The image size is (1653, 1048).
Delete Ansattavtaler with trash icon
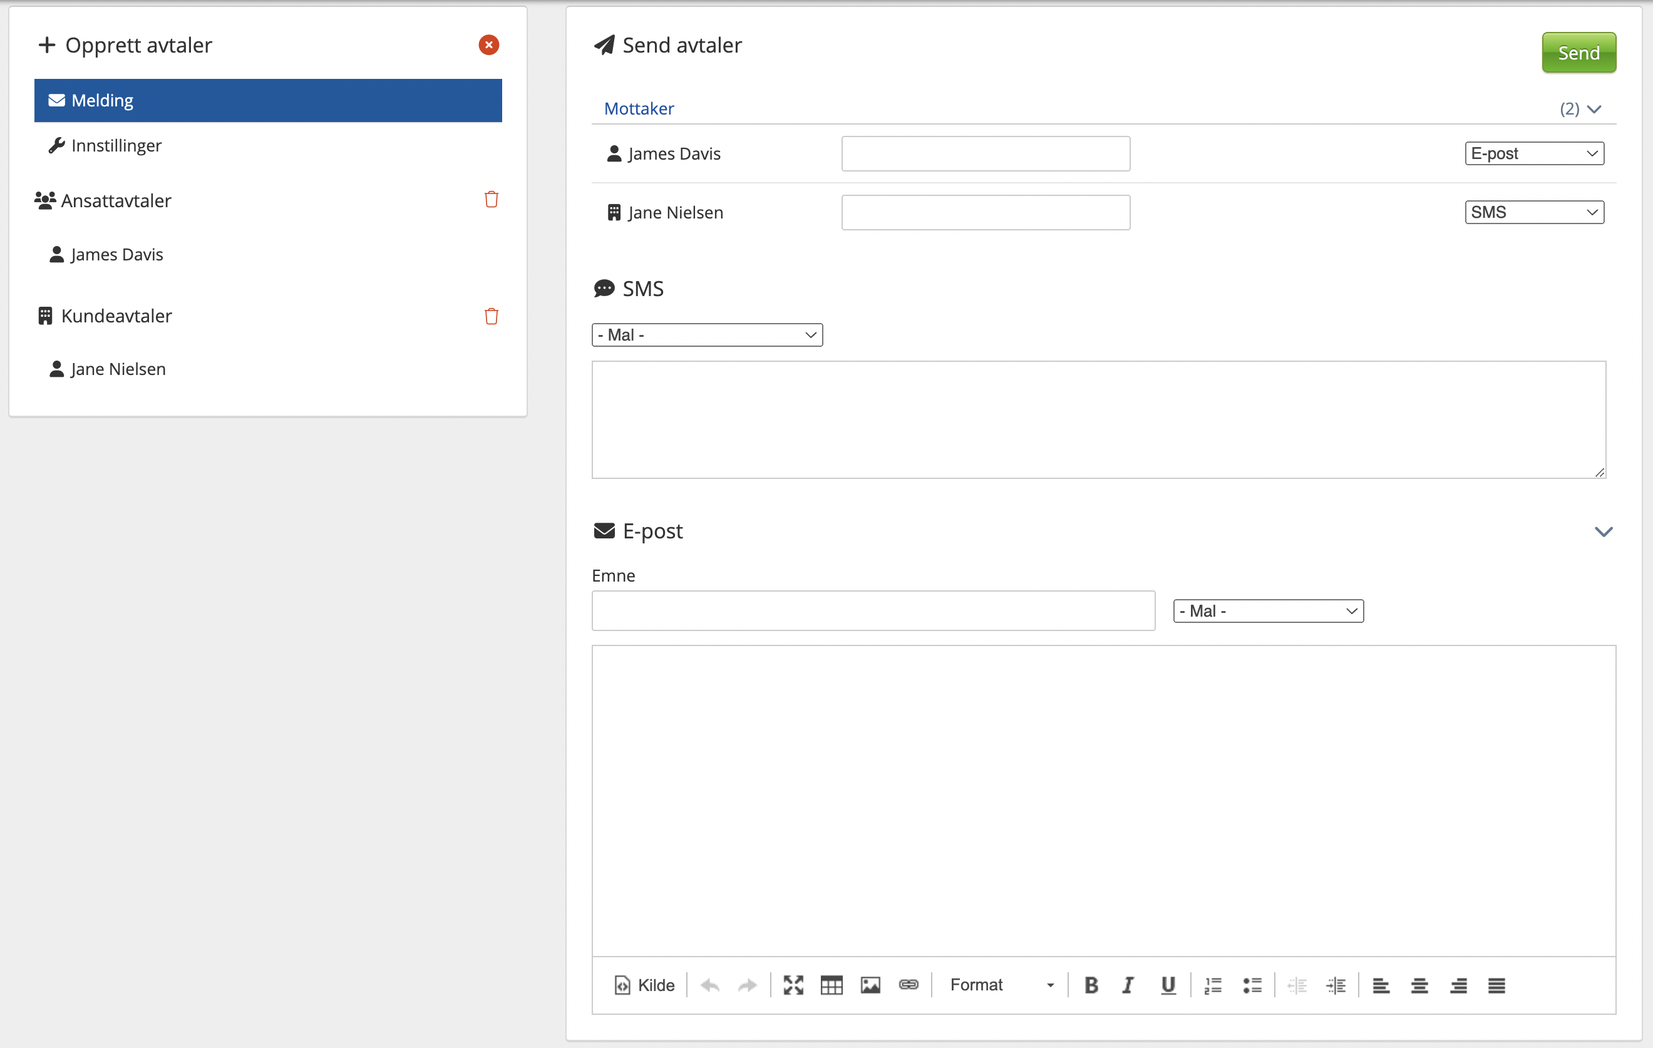[491, 200]
